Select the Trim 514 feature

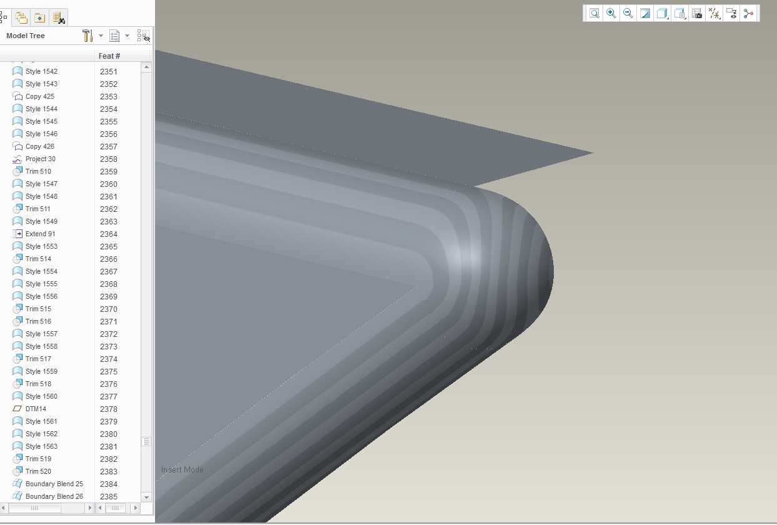coord(38,259)
